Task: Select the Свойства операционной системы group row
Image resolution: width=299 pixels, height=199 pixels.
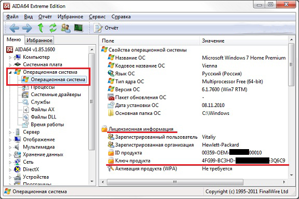Action: pos(144,50)
